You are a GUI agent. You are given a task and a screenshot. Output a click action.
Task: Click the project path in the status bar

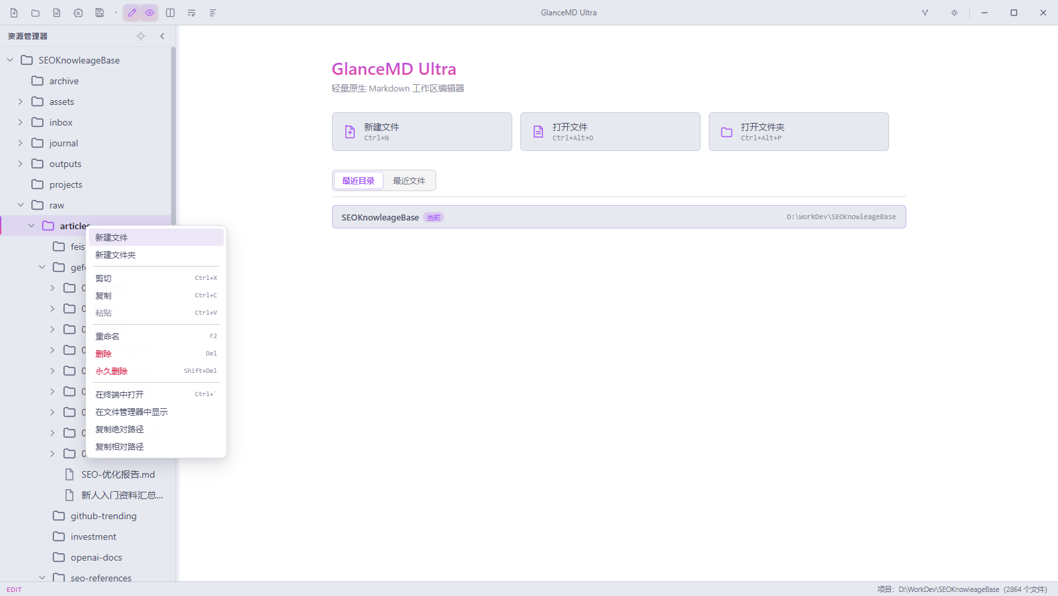[x=962, y=589]
